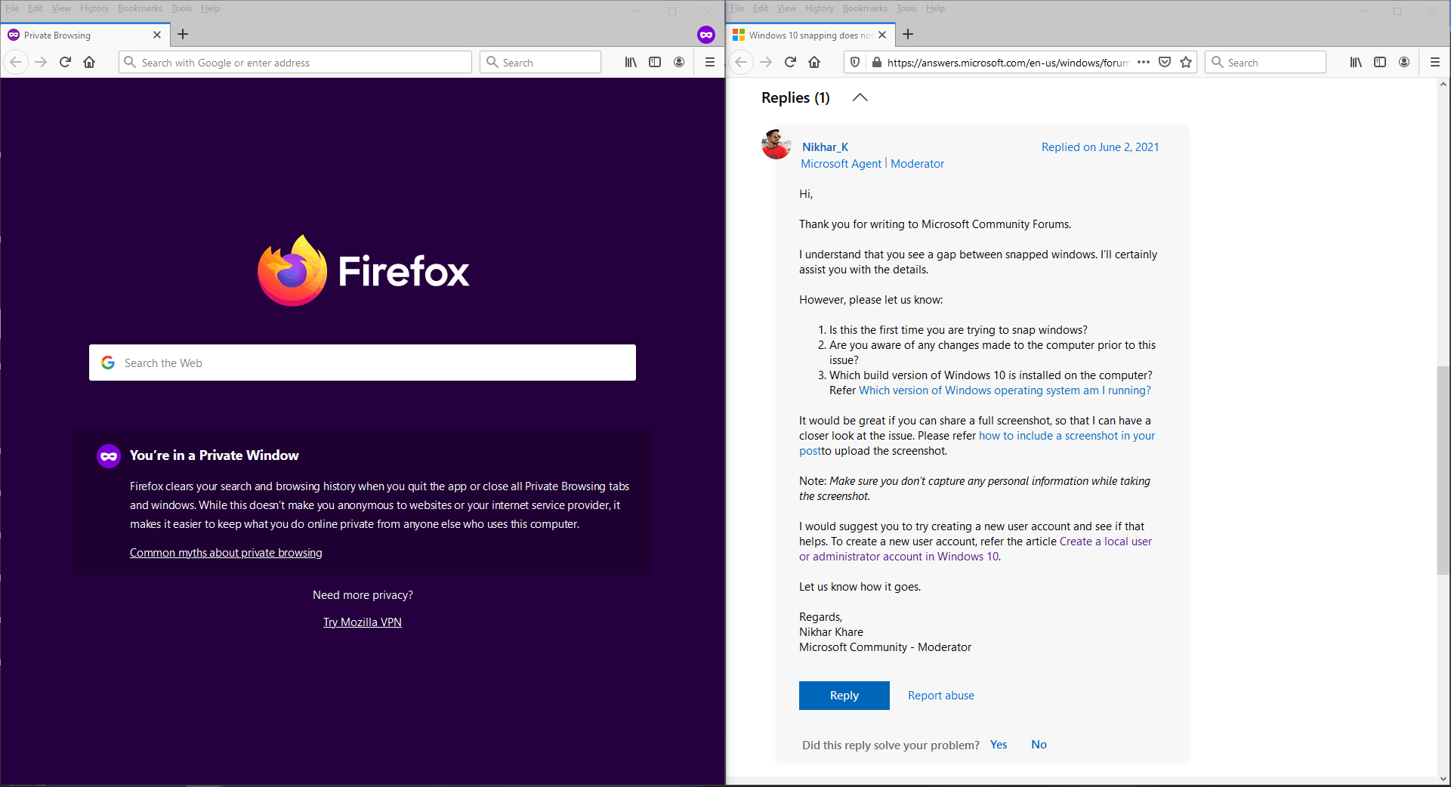Viewport: 1451px width, 787px height.
Task: Open Library icon in Private Browsing window
Action: [x=631, y=63]
